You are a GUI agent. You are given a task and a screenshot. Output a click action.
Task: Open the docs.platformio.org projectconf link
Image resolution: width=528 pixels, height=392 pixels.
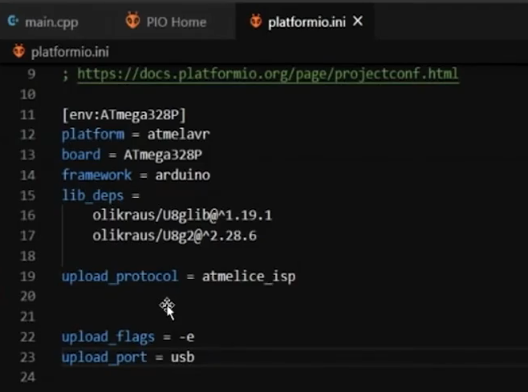(268, 75)
